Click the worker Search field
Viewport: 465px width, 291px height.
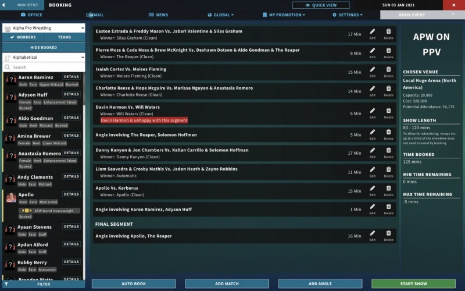(46, 68)
